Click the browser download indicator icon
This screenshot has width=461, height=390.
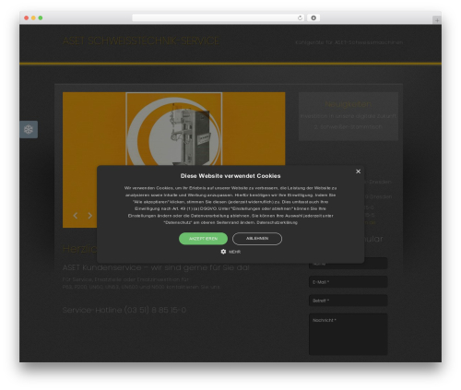[313, 18]
